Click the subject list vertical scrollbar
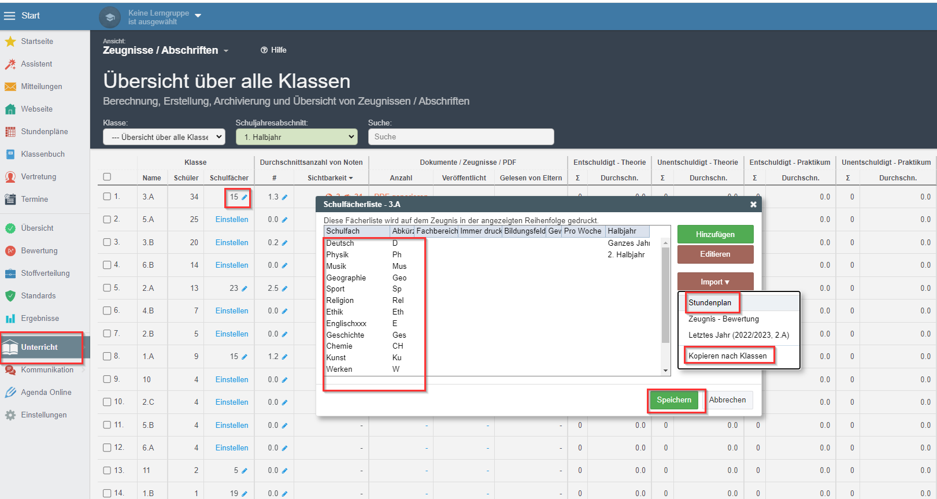937x499 pixels. click(665, 295)
